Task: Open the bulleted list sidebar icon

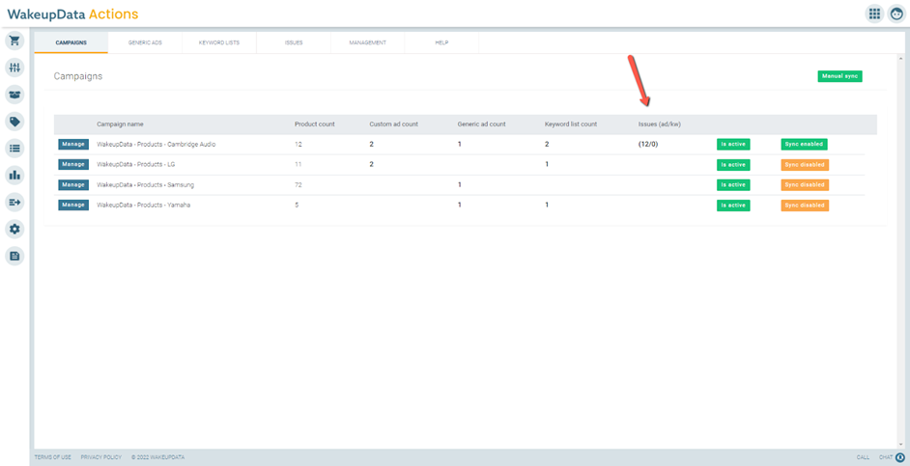Action: [x=14, y=149]
